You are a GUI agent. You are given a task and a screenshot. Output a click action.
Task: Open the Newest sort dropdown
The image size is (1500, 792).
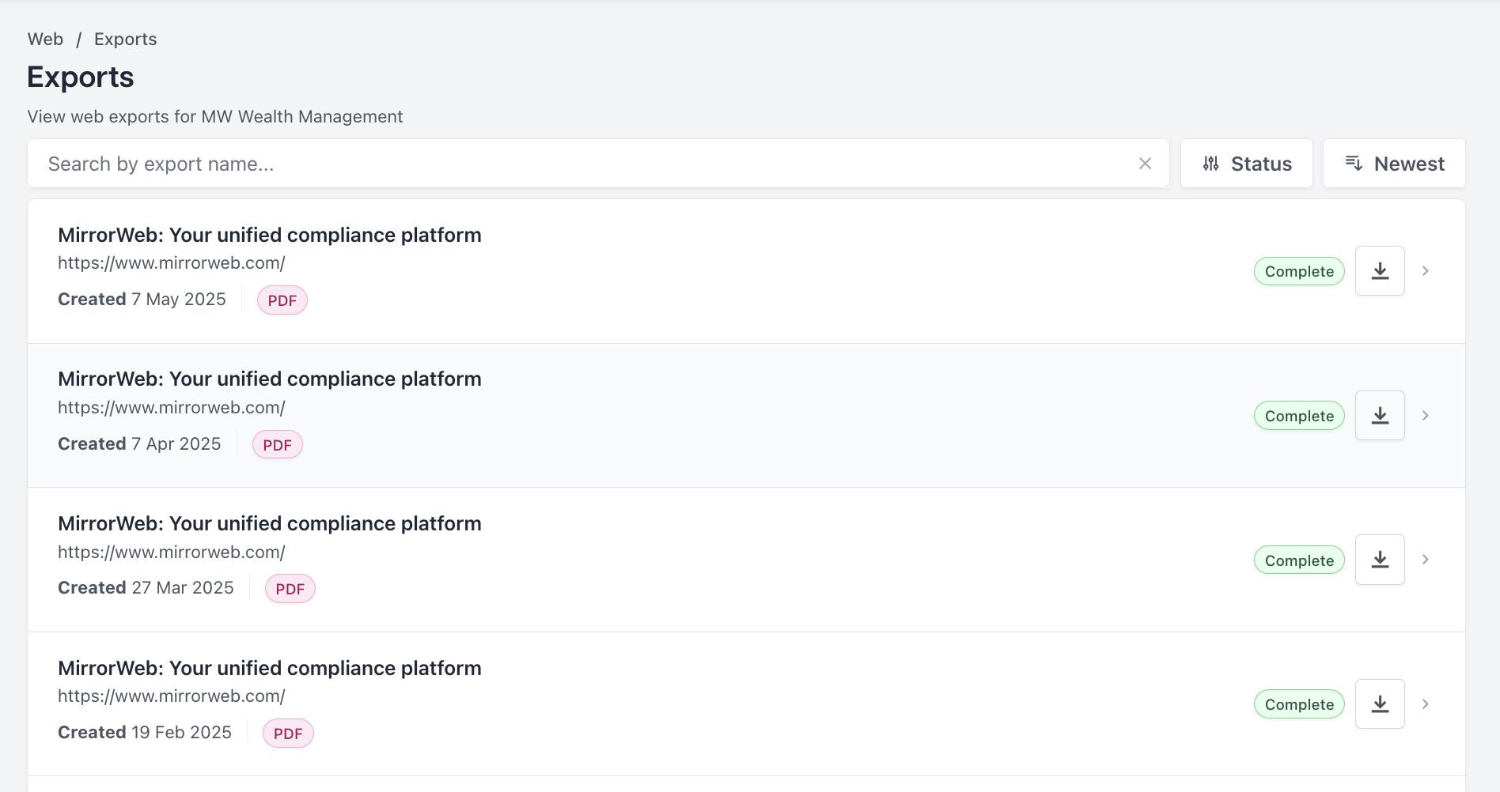click(1394, 164)
